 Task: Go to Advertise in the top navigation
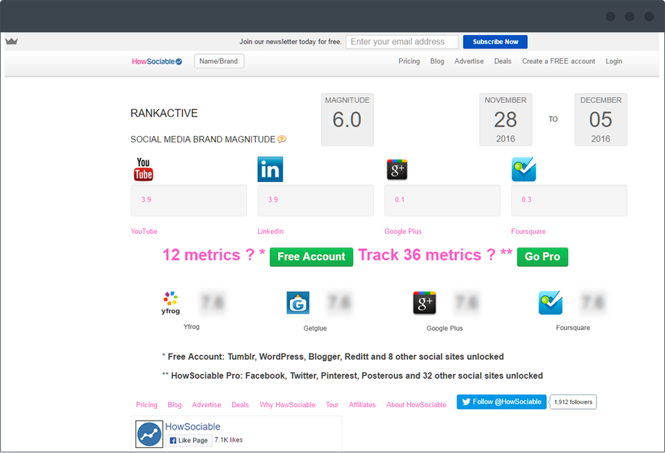[469, 61]
